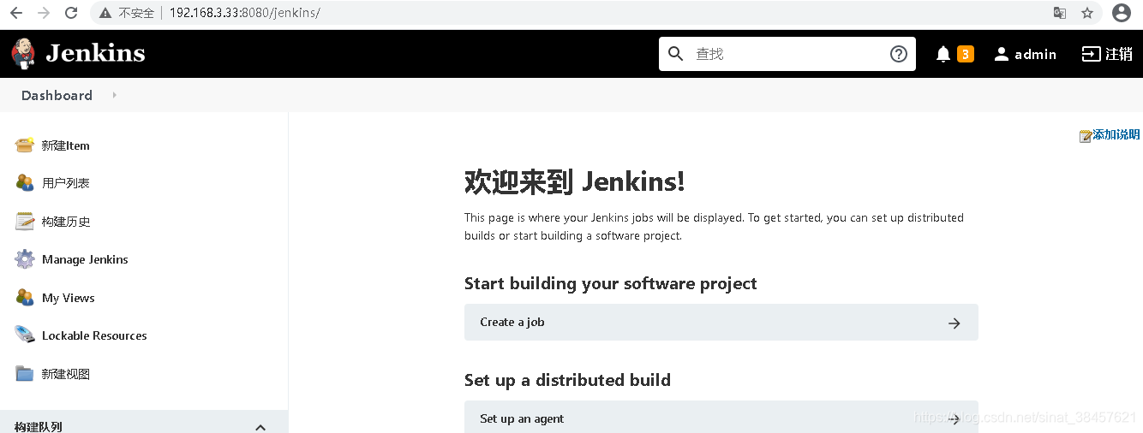Expand the Dashboard breadcrumb arrow menu

(x=114, y=95)
